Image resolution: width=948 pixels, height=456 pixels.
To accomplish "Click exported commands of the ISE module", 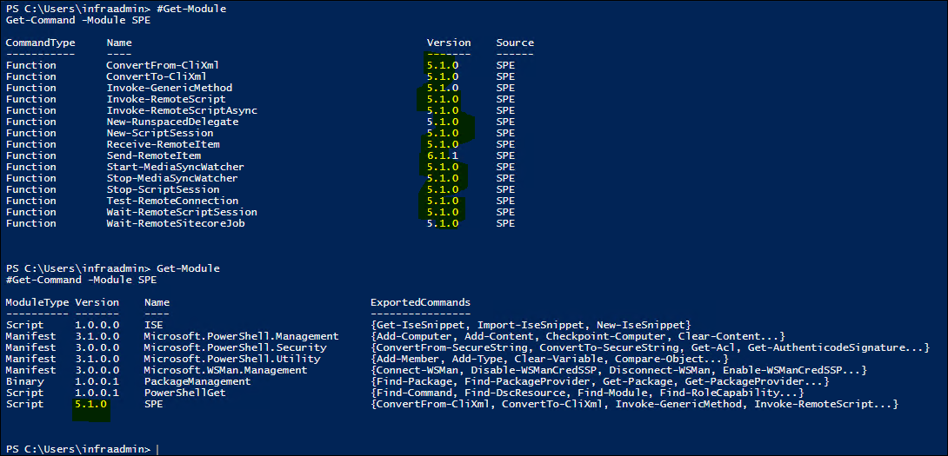I will point(531,324).
